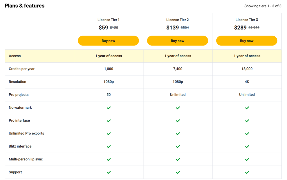Click Tier 2 Multi-person lip sync checkmark

point(178,159)
